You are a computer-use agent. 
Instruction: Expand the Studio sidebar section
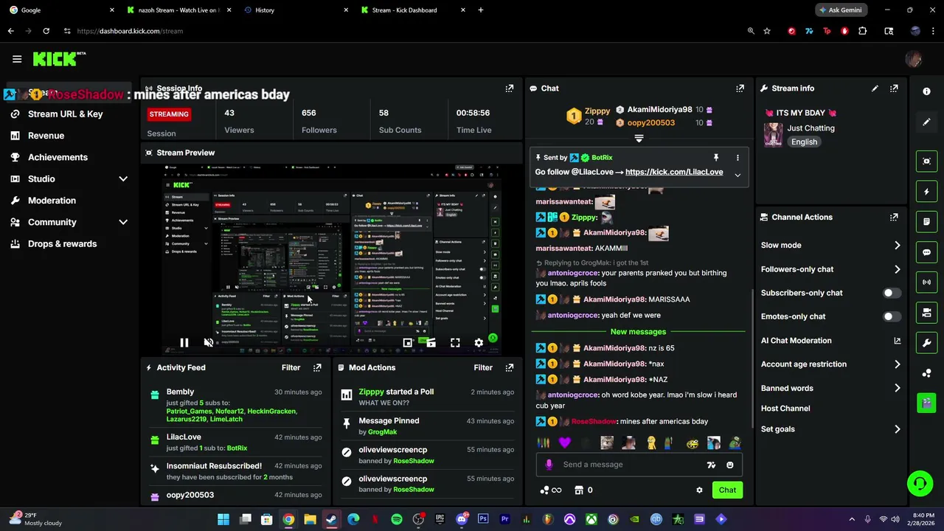(123, 179)
